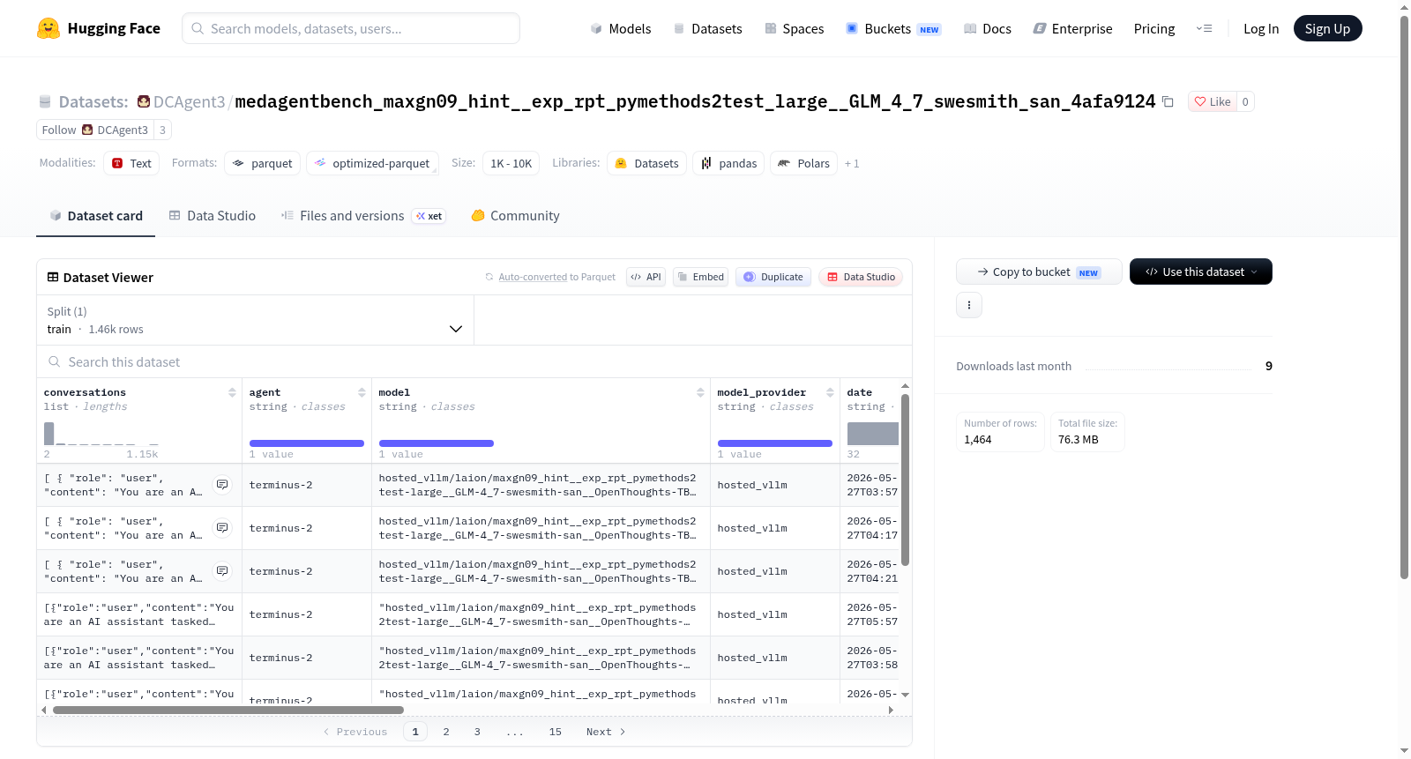Go to page 15 of the table
Viewport: 1411px width, 759px height.
pyautogui.click(x=555, y=732)
